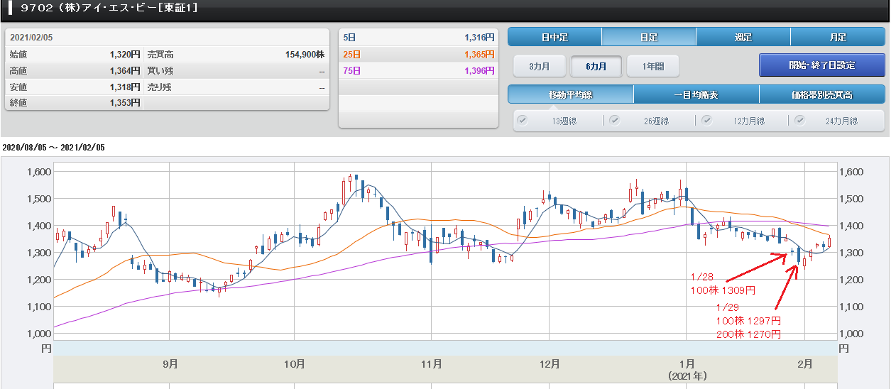Display 価格帯別売買高 volume by price
This screenshot has height=389, width=896.
[x=821, y=94]
